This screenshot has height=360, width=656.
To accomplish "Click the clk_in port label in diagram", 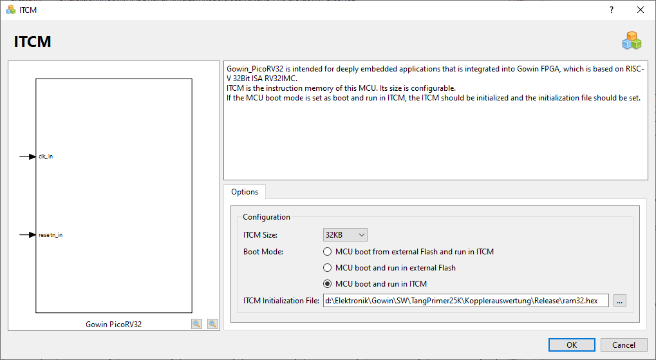I will 46,156.
